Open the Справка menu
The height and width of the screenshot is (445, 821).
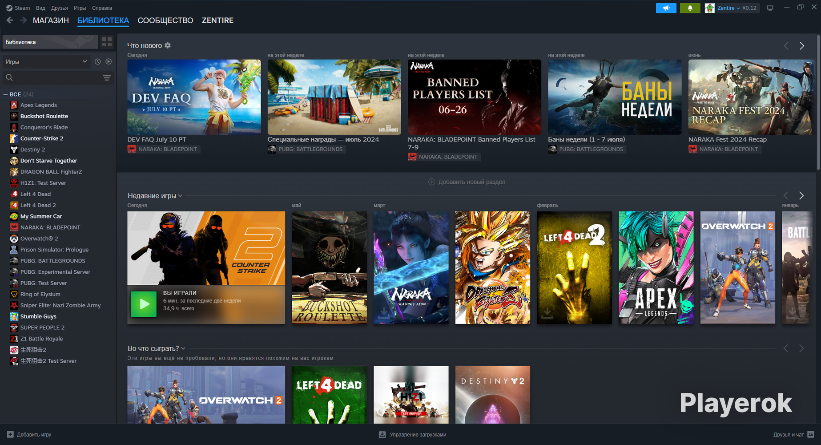coord(102,8)
